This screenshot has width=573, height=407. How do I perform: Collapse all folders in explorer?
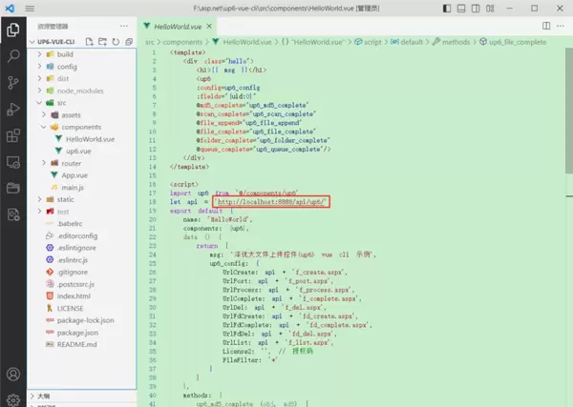(127, 42)
